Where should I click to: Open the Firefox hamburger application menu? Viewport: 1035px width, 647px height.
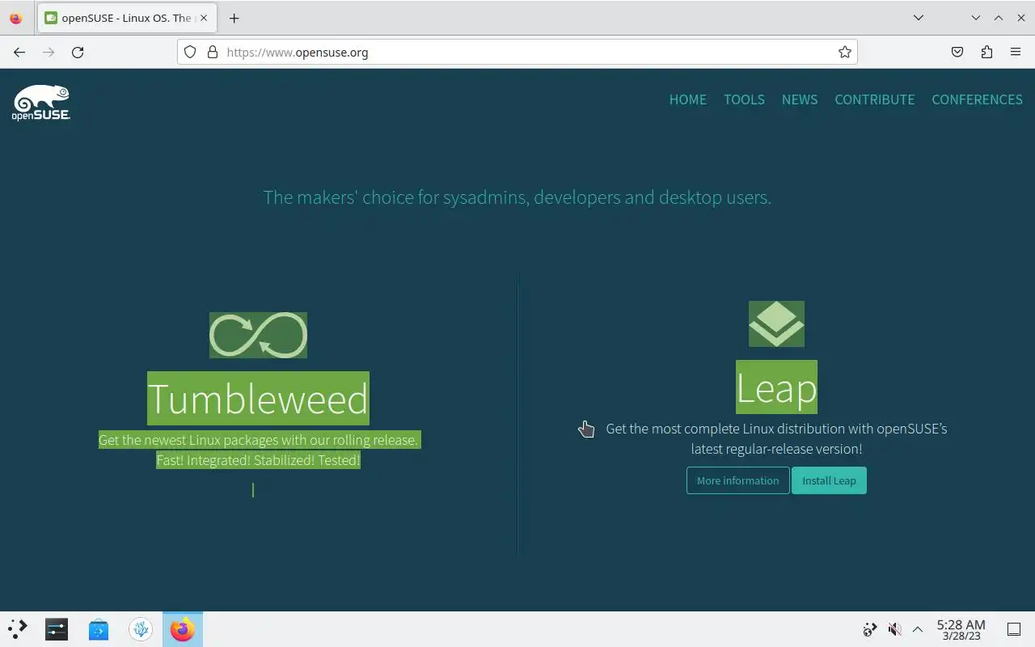(x=1016, y=52)
